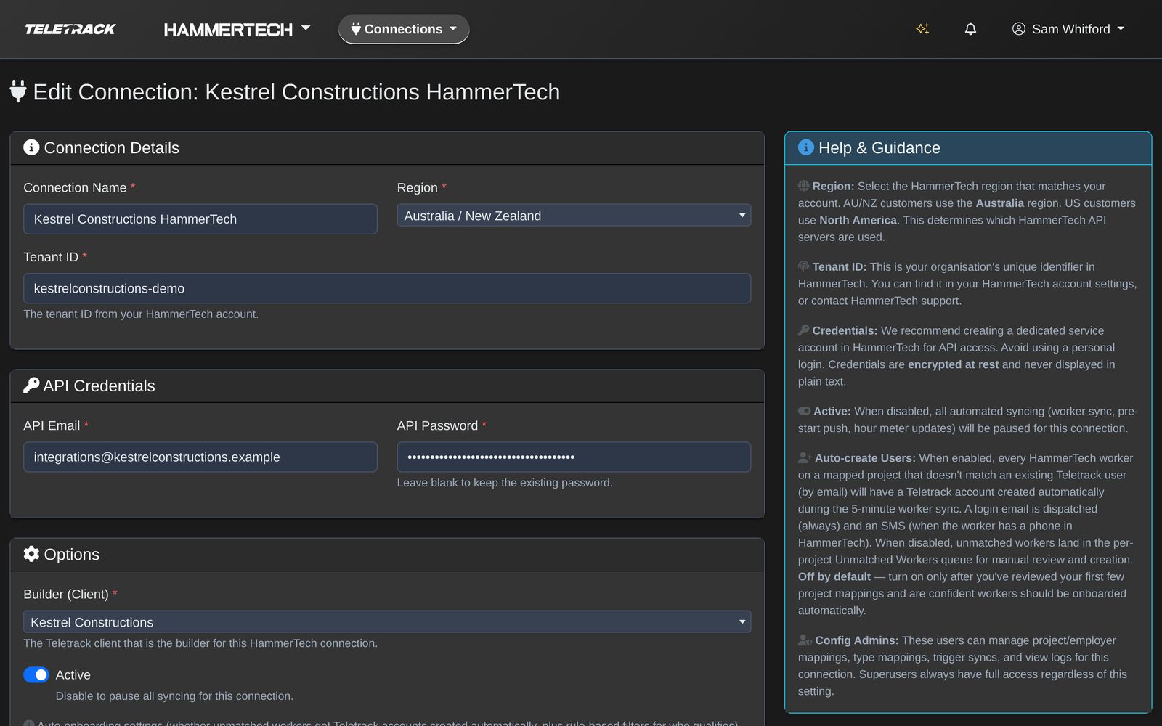Image resolution: width=1162 pixels, height=726 pixels.
Task: Click the Connection Details heading
Action: click(x=112, y=148)
